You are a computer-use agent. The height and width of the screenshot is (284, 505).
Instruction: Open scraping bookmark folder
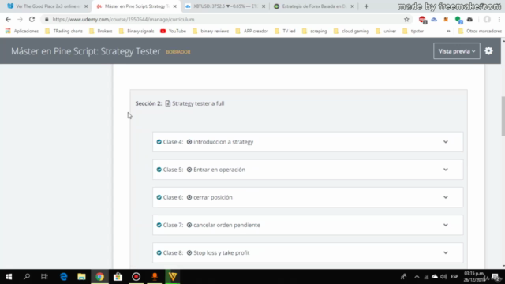[x=315, y=31]
